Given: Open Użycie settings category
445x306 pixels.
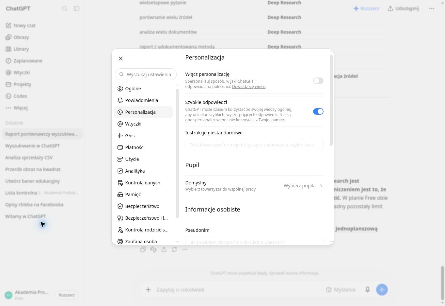Looking at the screenshot, I should tap(143, 159).
